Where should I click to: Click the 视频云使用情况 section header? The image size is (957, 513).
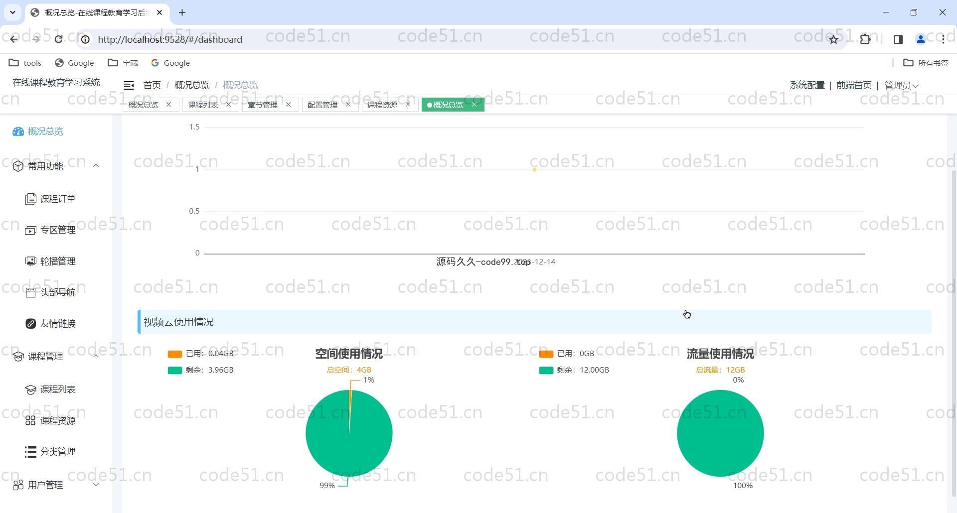pyautogui.click(x=535, y=322)
